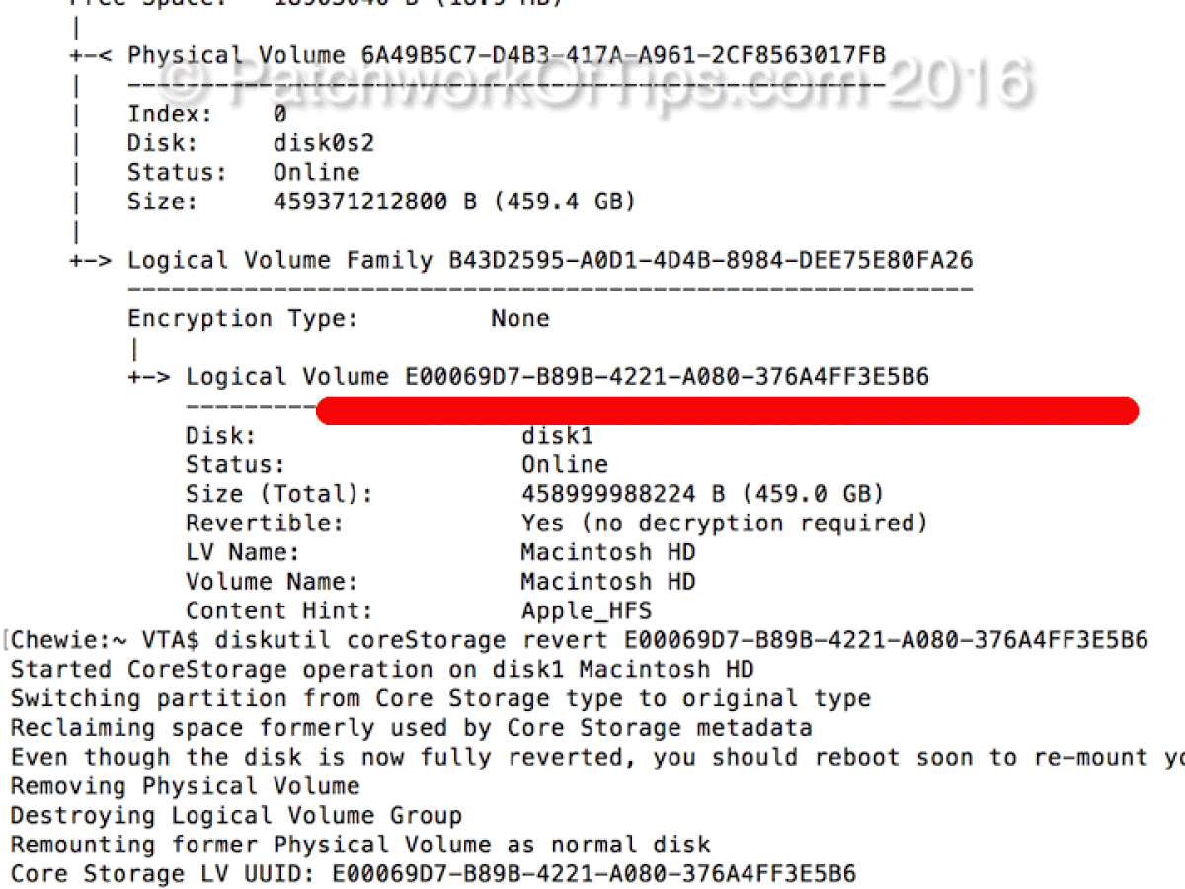This screenshot has height=889, width=1185.
Task: Click the Core Storage LV UUID output line
Action: [434, 874]
